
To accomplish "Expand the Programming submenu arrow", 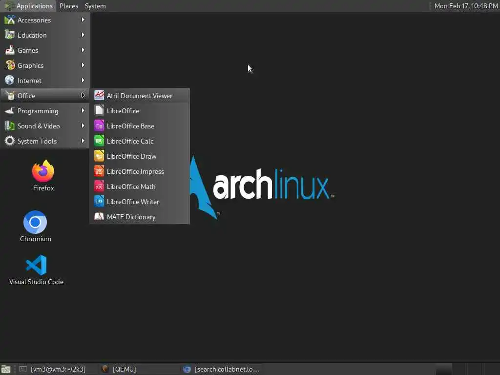I will 83,111.
